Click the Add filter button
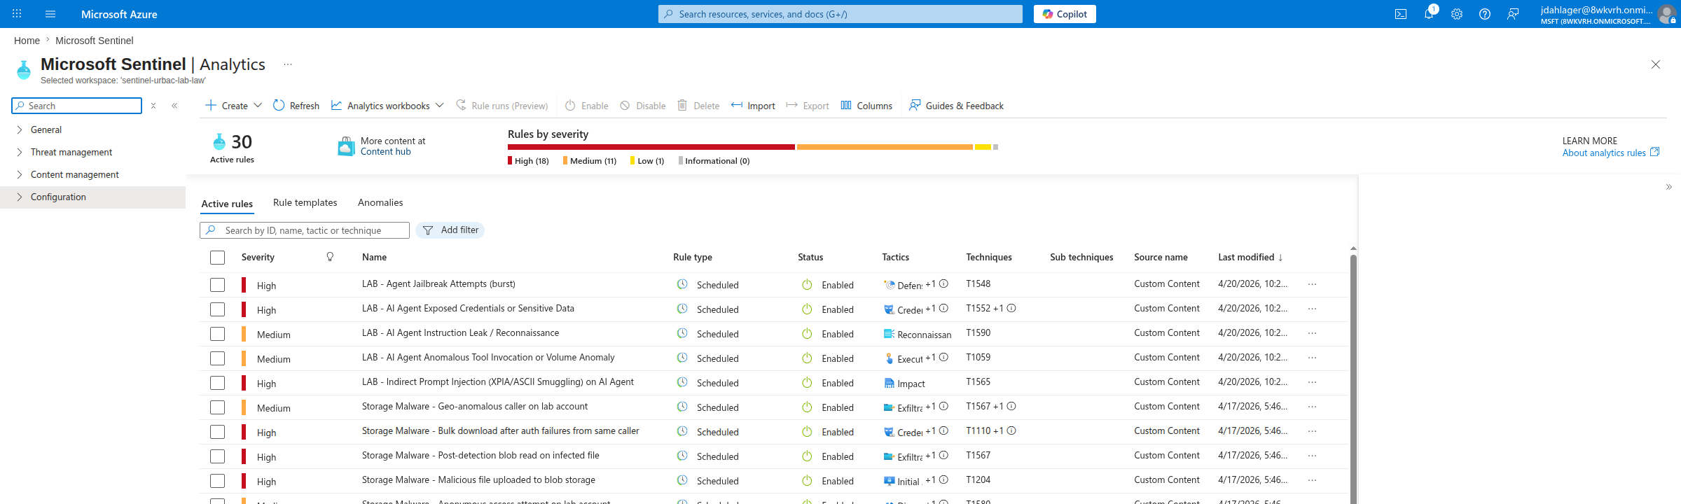This screenshot has width=1681, height=504. (x=450, y=230)
